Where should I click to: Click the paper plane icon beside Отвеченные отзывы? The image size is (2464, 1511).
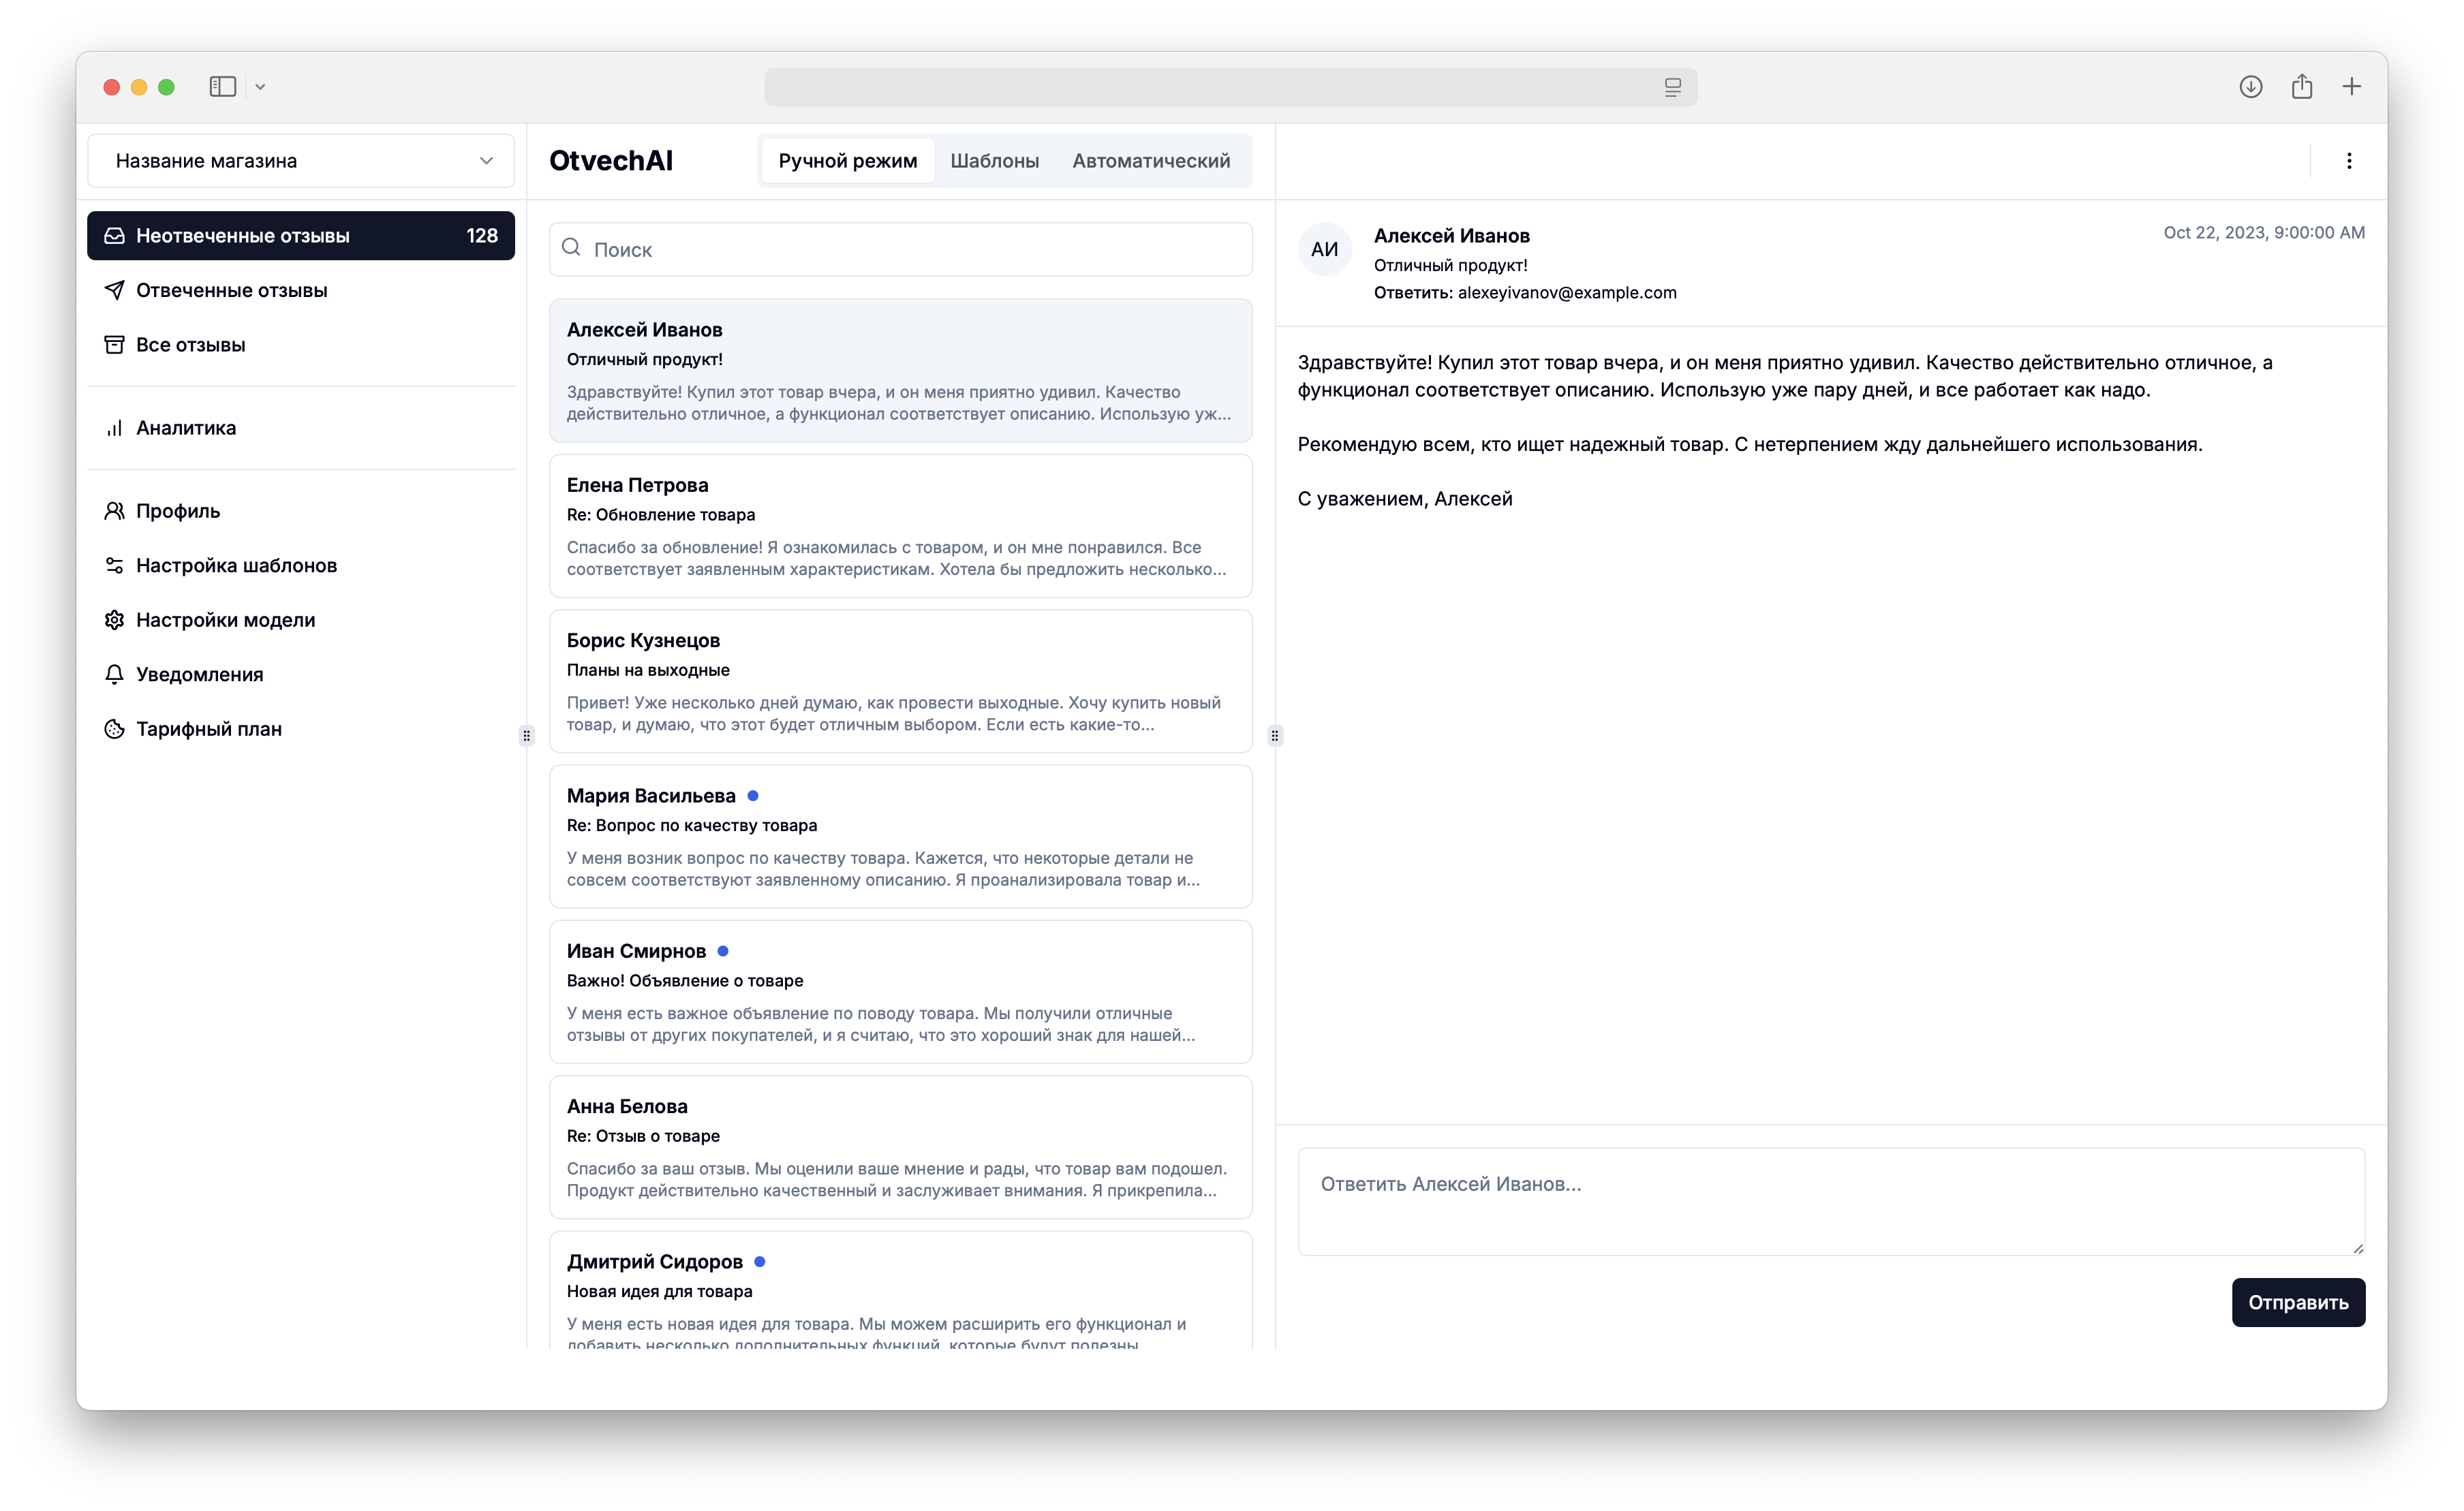pyautogui.click(x=114, y=290)
